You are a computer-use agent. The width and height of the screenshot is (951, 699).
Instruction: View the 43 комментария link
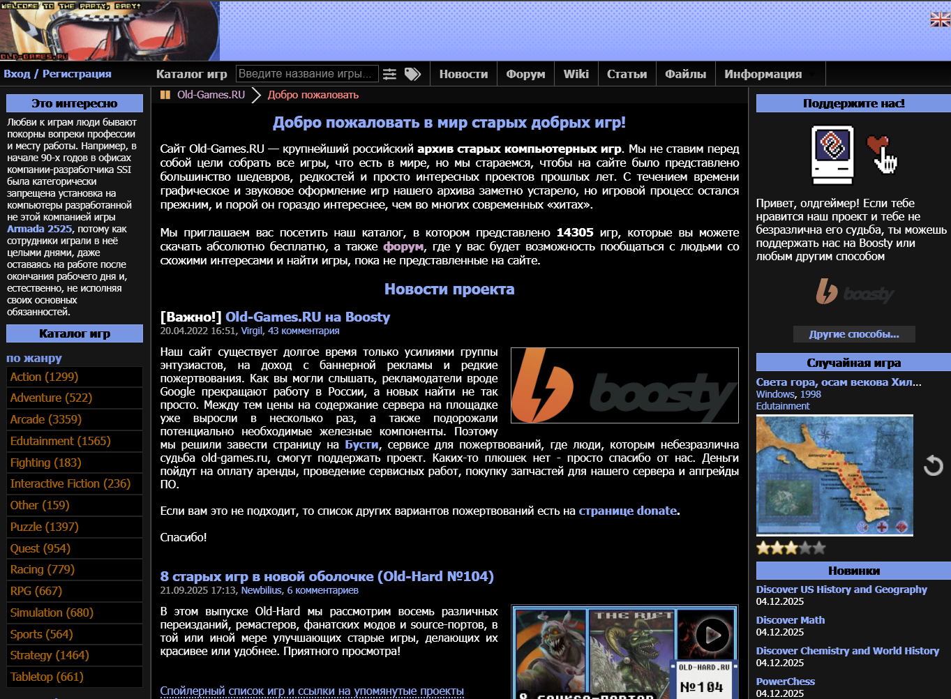pos(304,331)
